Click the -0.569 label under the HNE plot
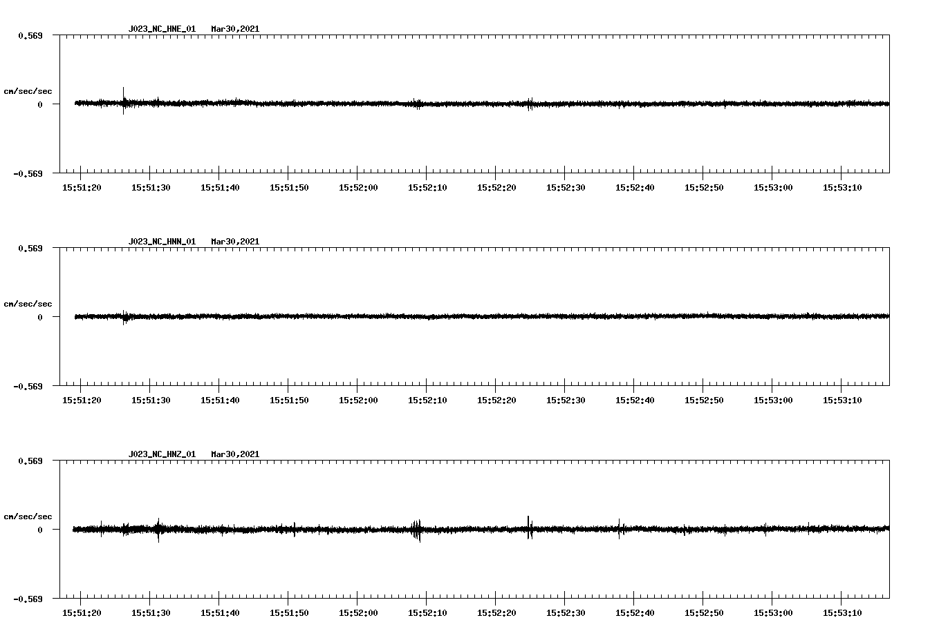 [x=29, y=173]
